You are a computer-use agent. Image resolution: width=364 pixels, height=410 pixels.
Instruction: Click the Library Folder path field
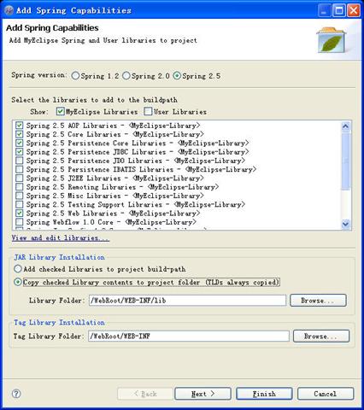pyautogui.click(x=187, y=301)
